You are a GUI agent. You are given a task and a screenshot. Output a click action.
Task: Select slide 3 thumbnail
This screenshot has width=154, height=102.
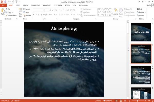pos(141,75)
